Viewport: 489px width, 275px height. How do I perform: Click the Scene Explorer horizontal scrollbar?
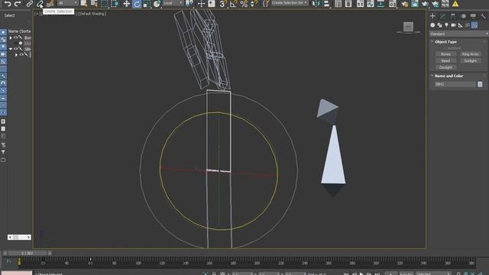[19, 238]
